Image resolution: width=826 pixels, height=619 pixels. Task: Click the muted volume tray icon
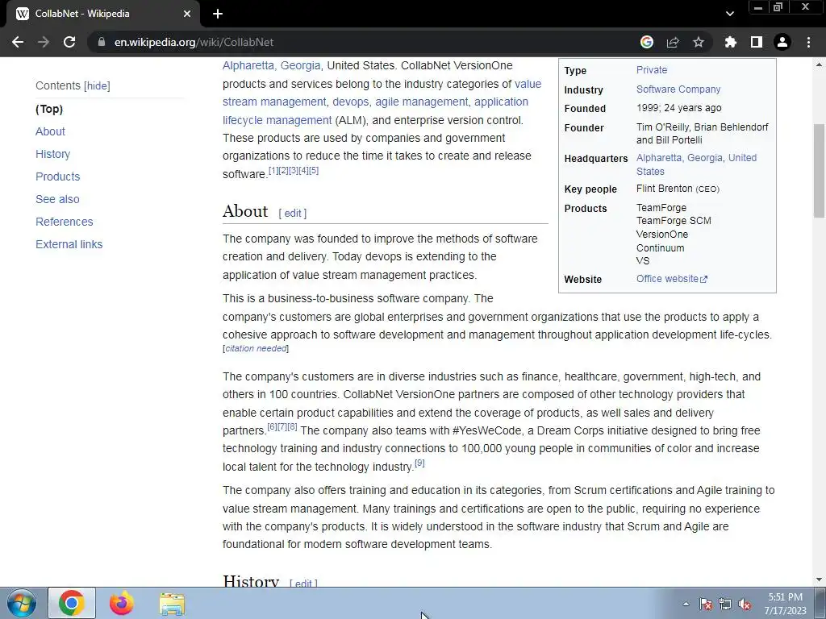[x=745, y=604]
